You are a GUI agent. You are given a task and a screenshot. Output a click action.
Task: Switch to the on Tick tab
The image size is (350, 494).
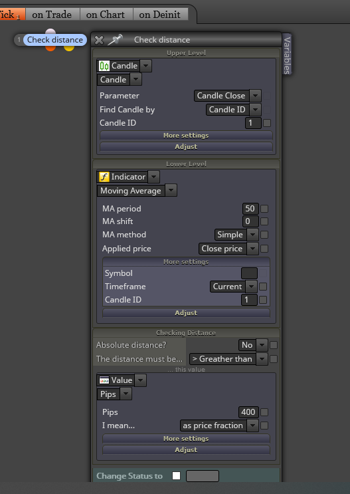(x=11, y=15)
